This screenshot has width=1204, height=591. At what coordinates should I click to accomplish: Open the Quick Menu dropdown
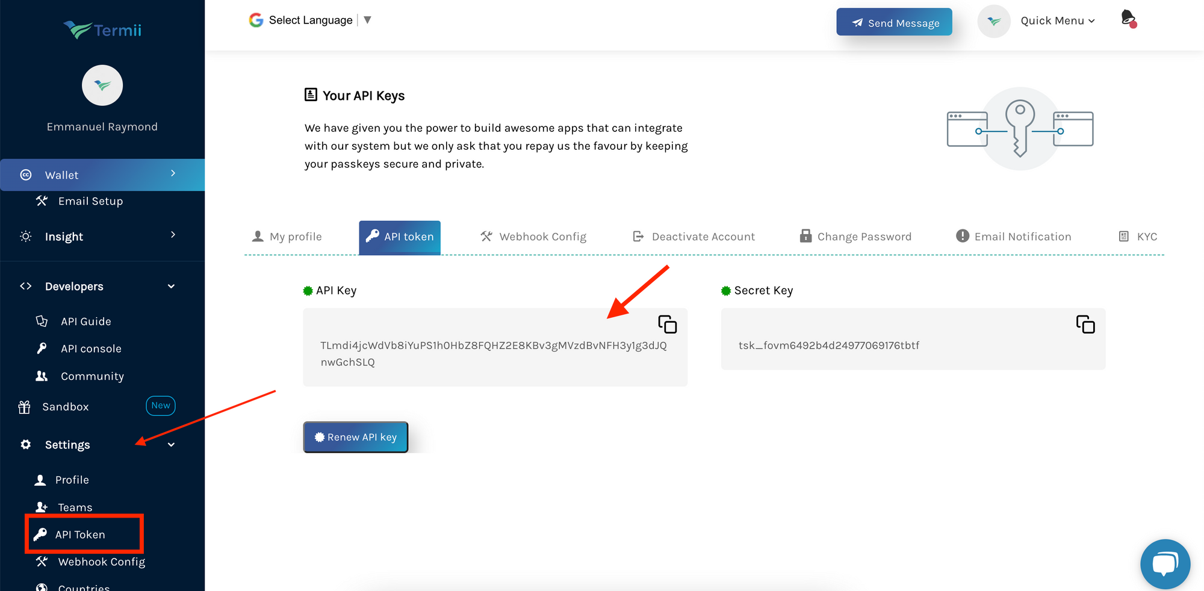click(x=1057, y=20)
